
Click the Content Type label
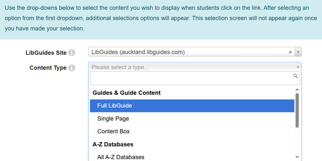point(48,68)
